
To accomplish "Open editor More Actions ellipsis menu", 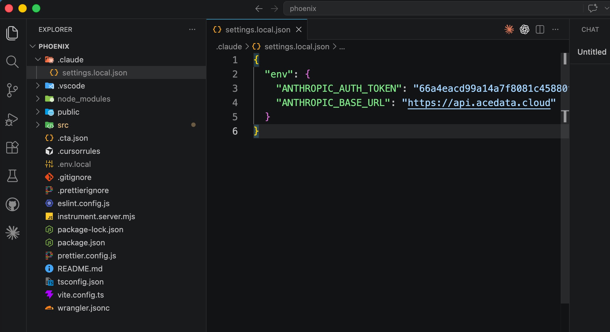I will pos(555,29).
